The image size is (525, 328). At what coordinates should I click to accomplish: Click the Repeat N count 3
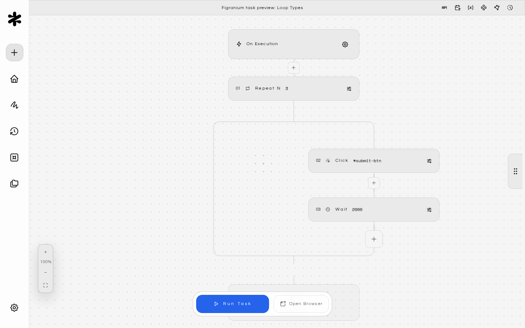[287, 89]
